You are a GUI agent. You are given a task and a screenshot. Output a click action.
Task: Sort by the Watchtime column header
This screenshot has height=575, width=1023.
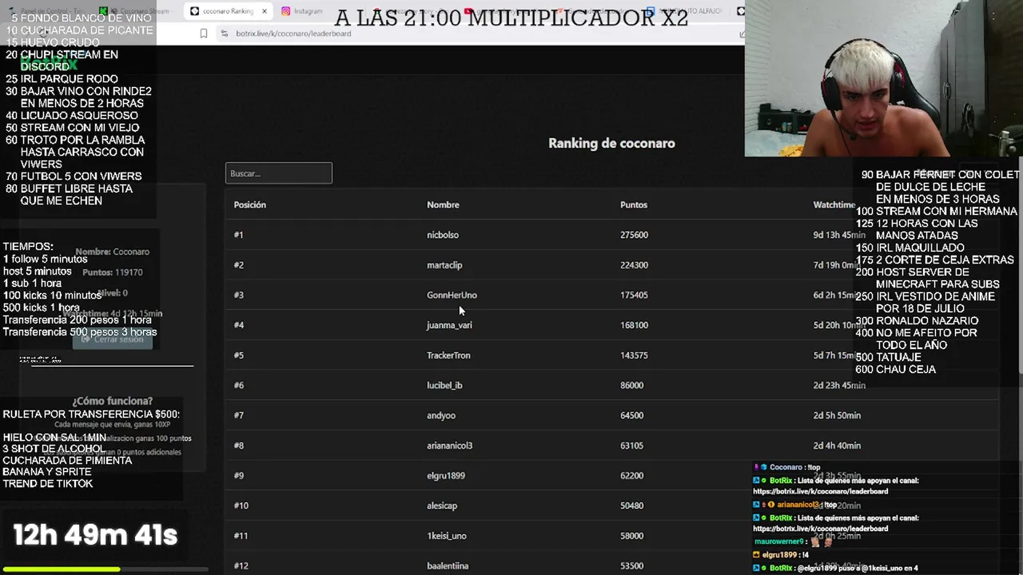834,205
